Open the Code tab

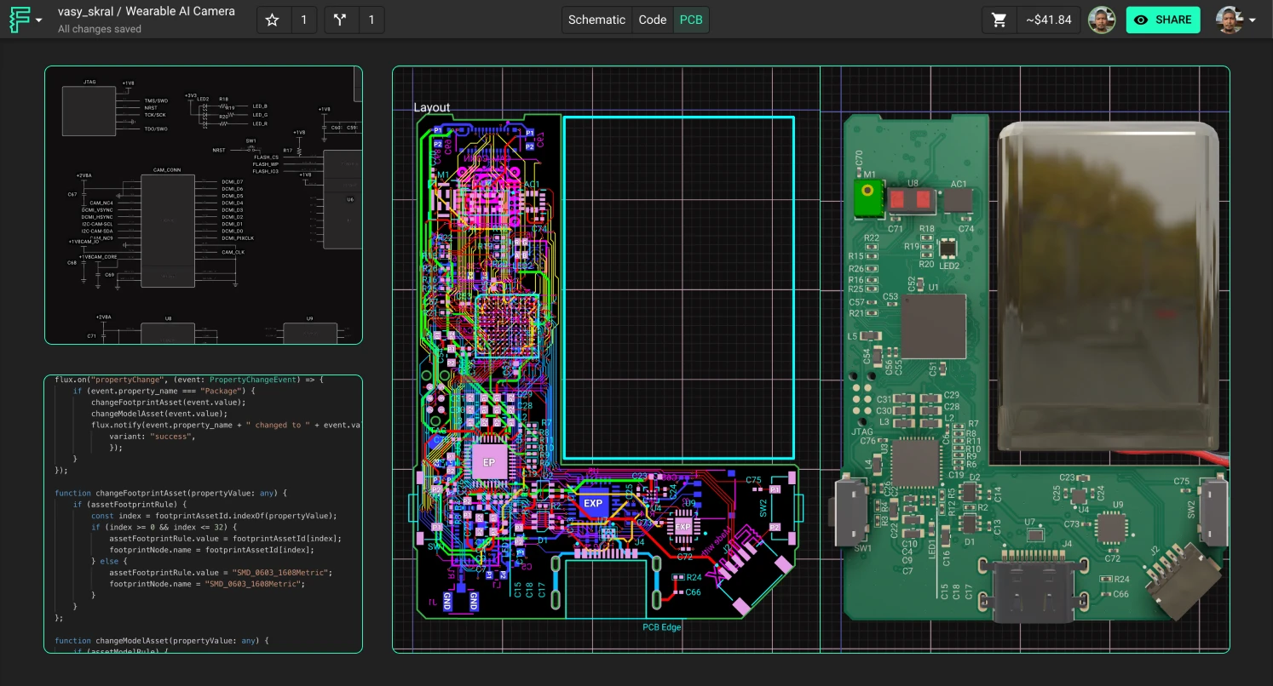coord(652,20)
